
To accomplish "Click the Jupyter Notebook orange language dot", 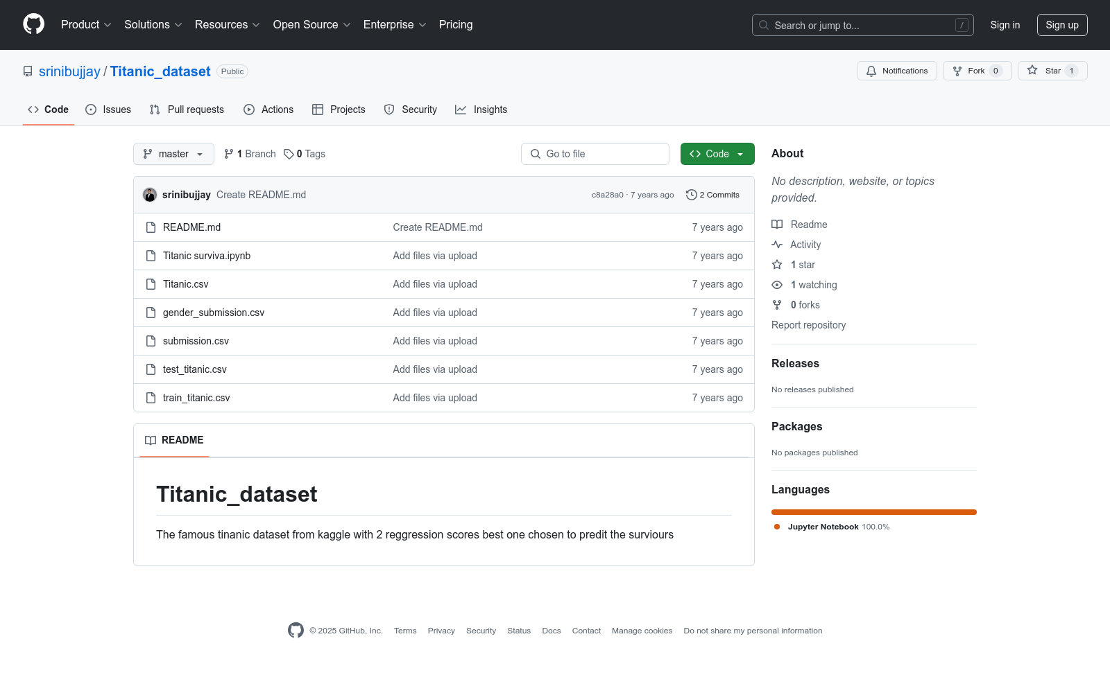I will (x=777, y=527).
